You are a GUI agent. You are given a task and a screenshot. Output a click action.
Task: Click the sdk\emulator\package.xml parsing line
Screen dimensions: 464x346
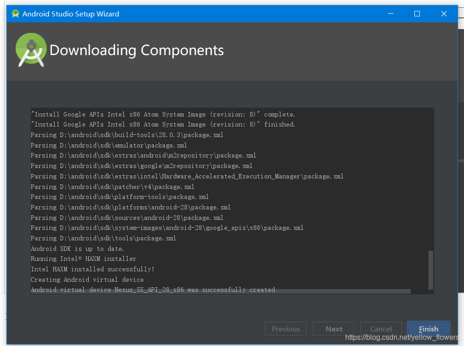(x=109, y=145)
